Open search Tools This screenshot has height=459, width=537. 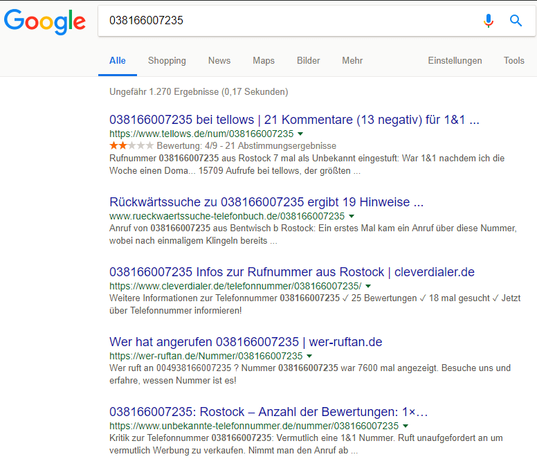[x=513, y=61]
